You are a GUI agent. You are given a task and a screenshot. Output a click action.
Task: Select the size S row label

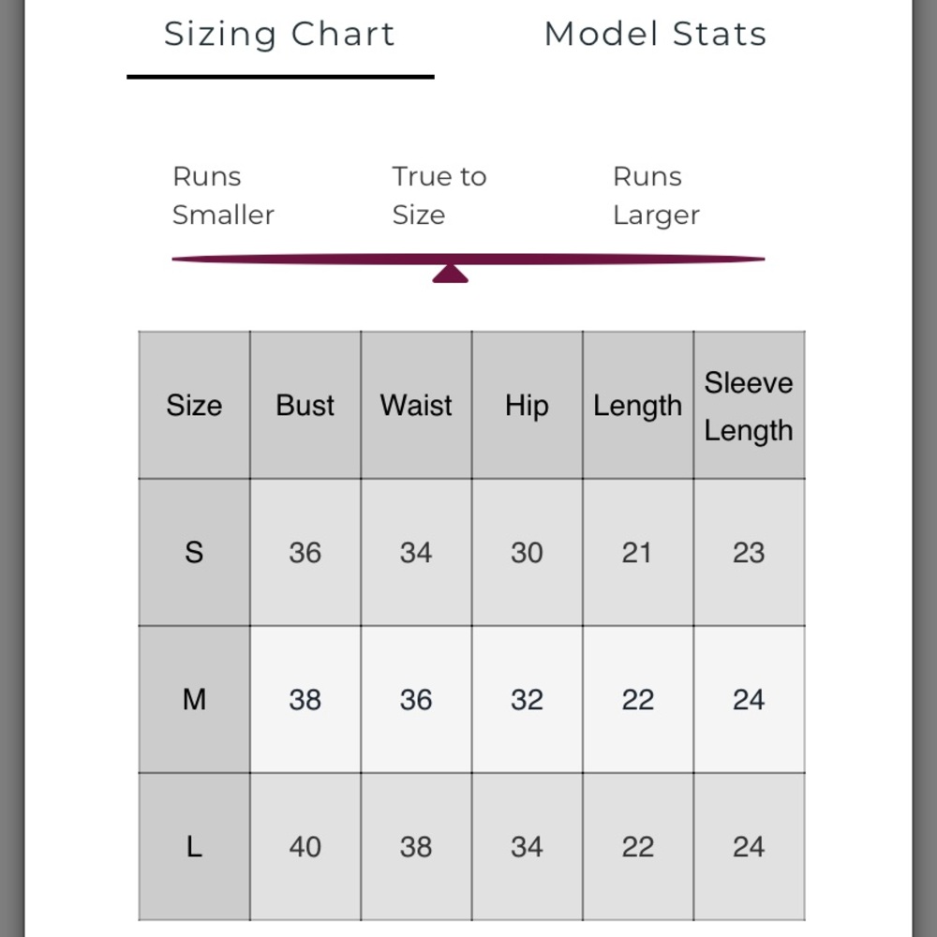pos(194,553)
